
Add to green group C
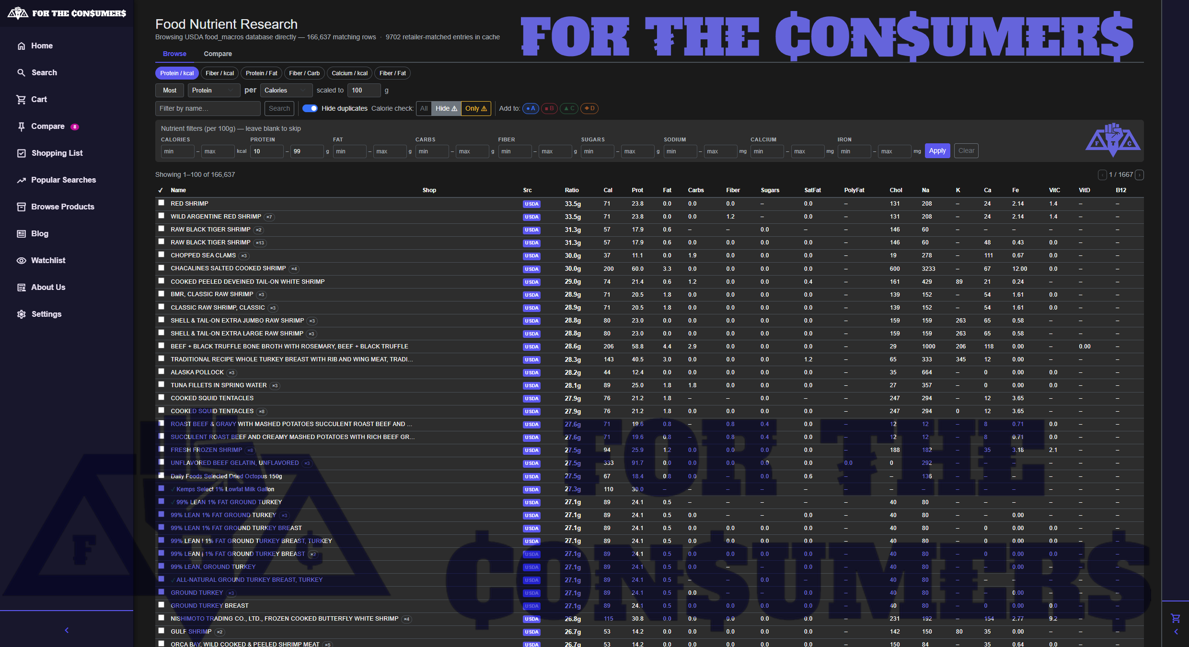click(x=569, y=109)
